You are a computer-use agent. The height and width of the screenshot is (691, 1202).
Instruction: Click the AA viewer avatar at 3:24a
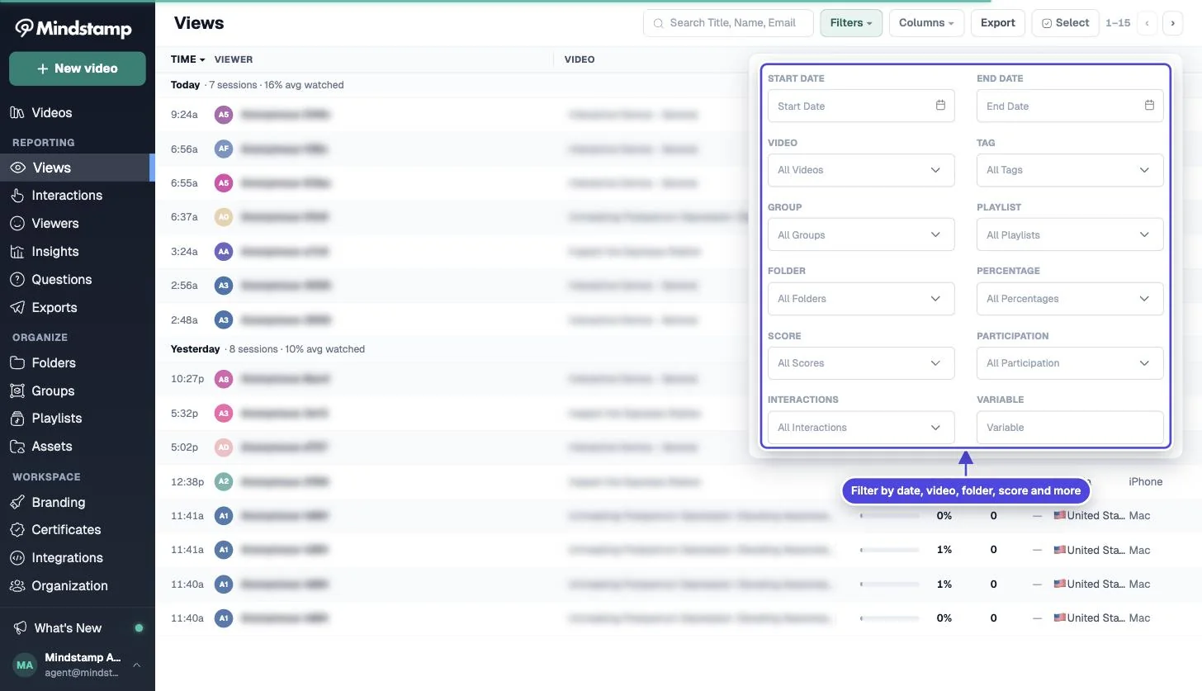pyautogui.click(x=223, y=251)
